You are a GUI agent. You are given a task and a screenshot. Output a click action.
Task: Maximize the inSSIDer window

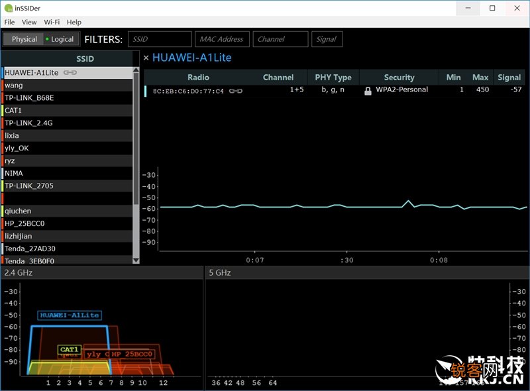[492, 8]
